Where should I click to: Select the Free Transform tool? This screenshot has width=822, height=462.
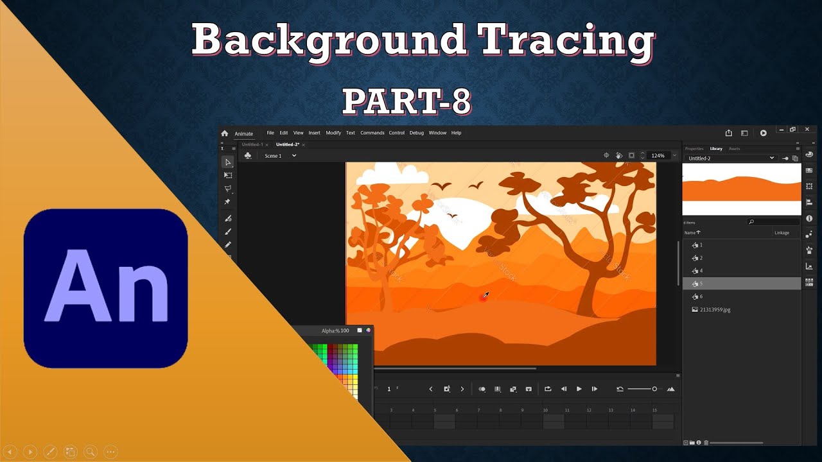(x=228, y=175)
